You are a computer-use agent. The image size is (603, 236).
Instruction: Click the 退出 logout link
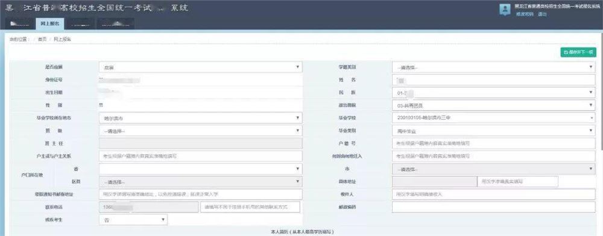pos(542,14)
